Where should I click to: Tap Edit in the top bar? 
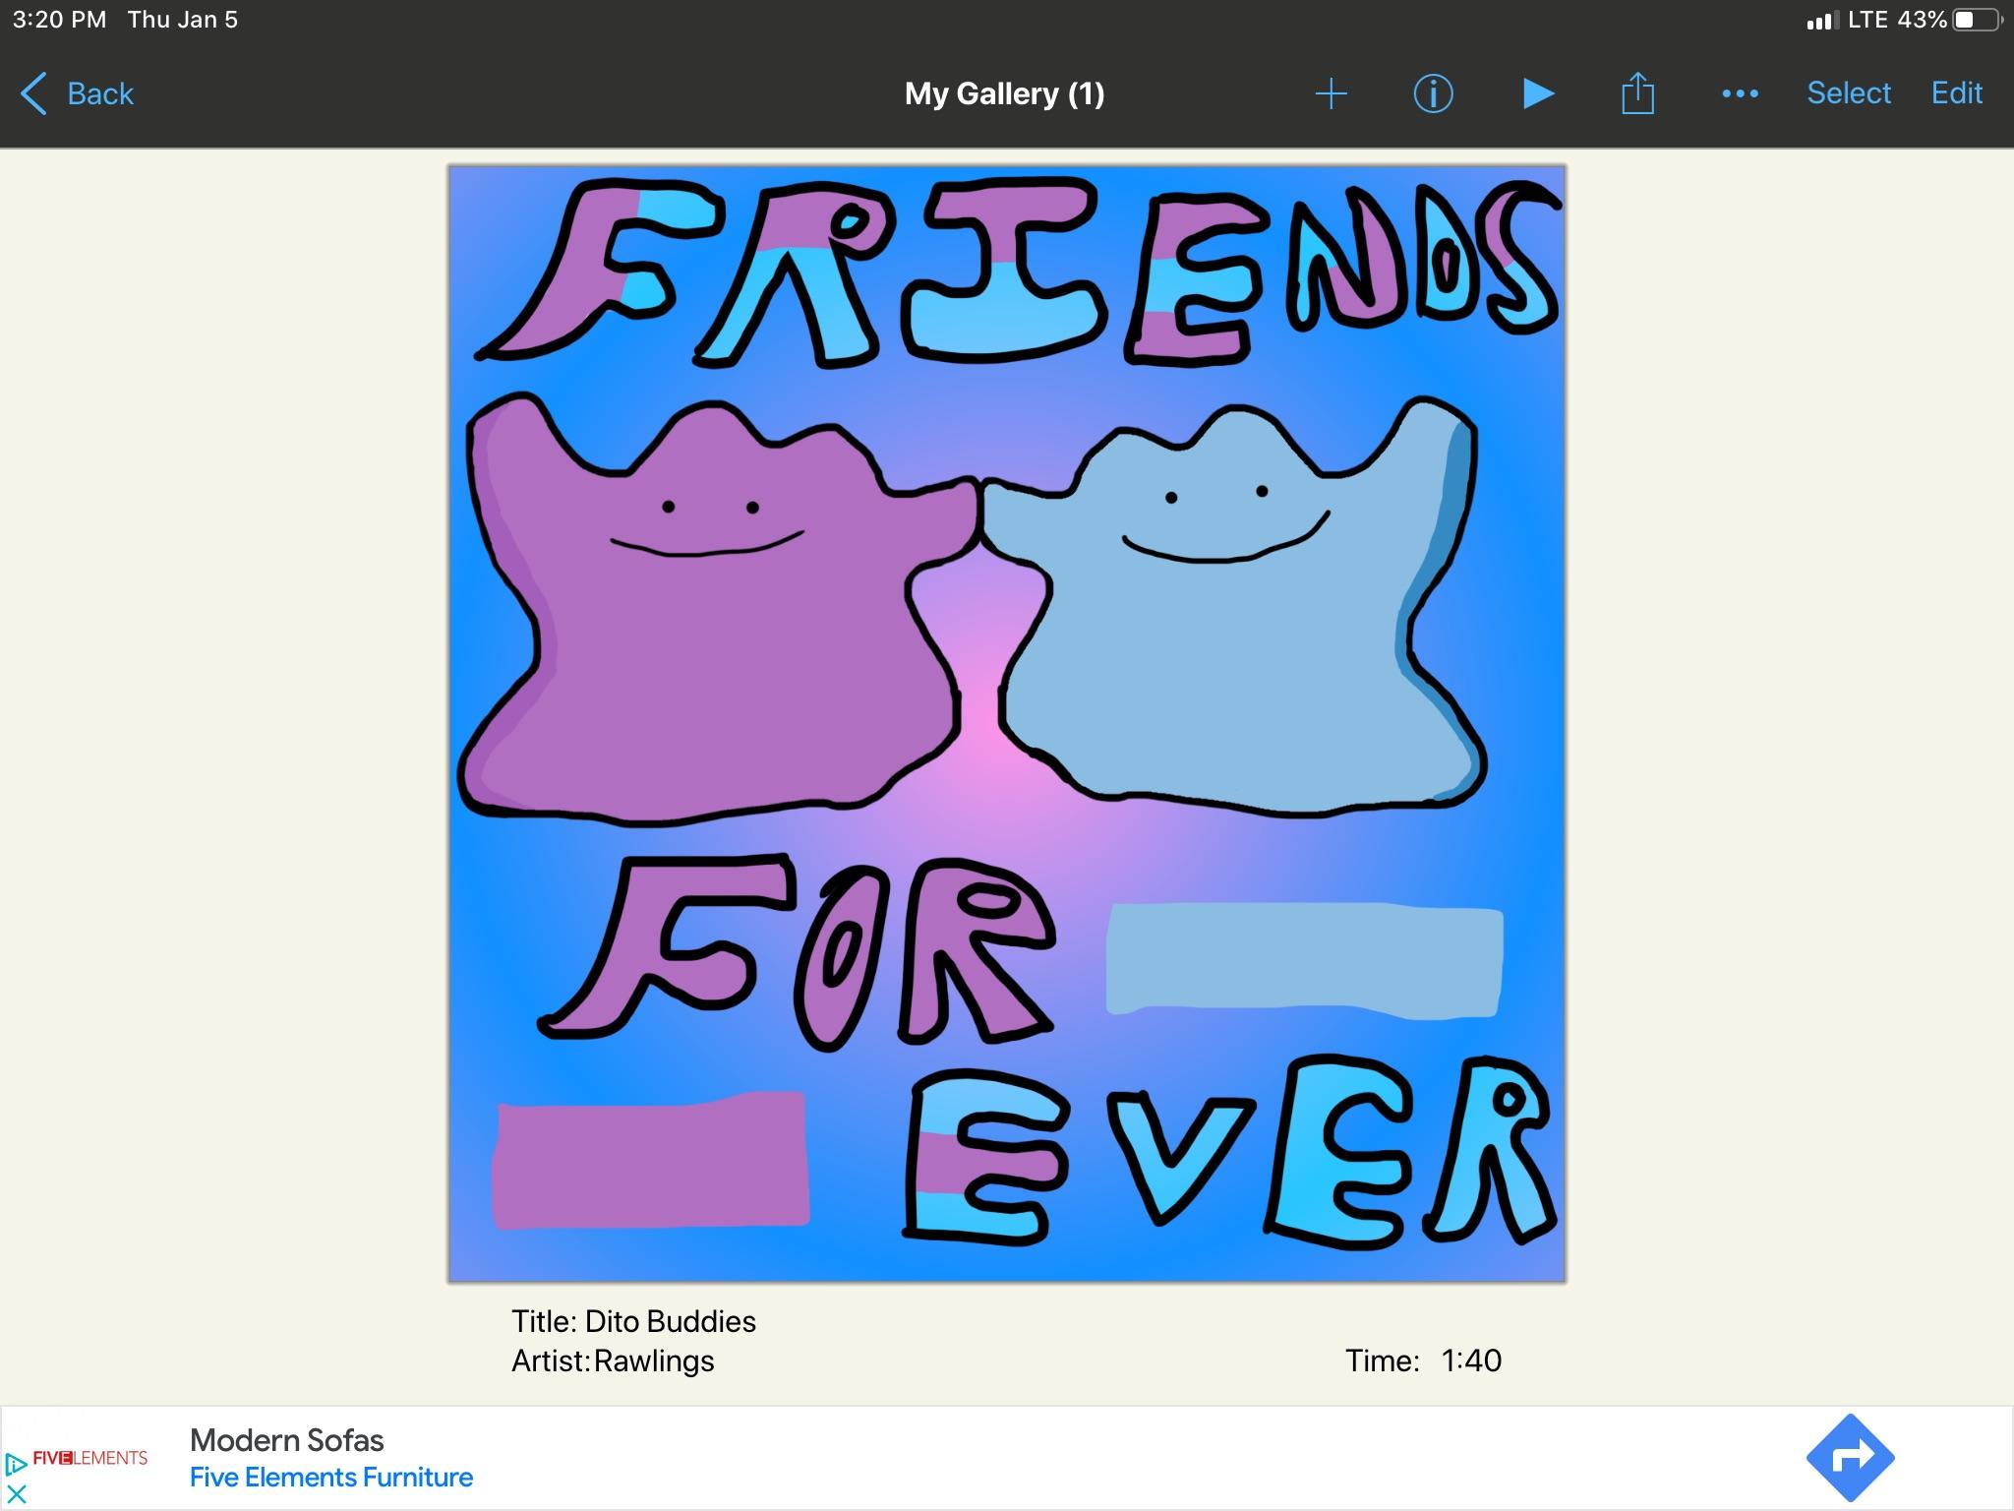1956,93
